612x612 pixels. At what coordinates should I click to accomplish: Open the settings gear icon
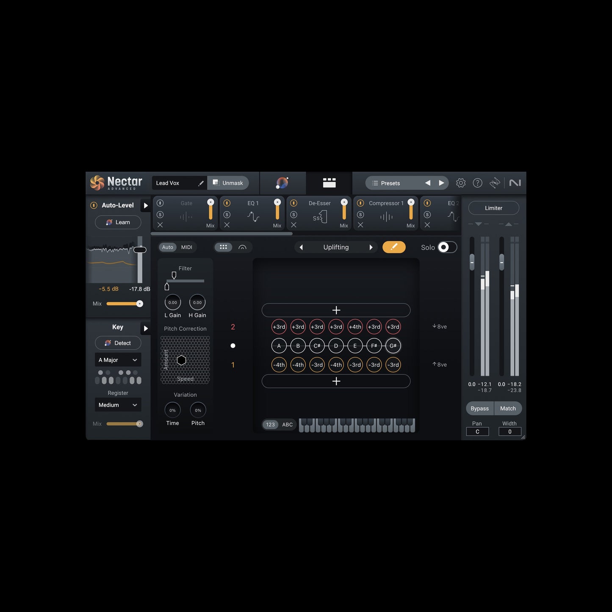click(x=461, y=183)
